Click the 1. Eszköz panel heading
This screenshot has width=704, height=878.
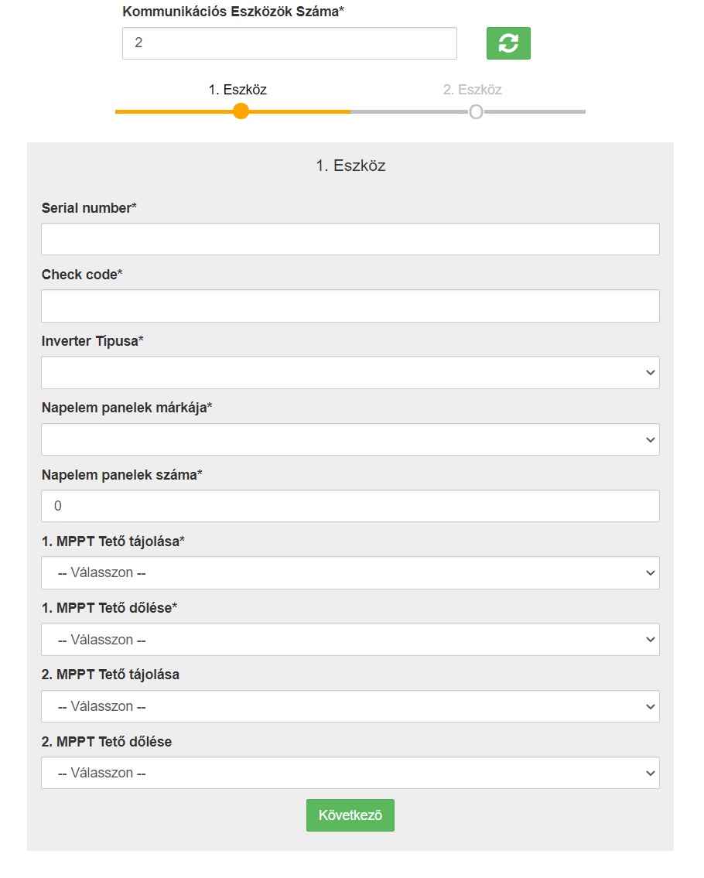[x=350, y=166]
